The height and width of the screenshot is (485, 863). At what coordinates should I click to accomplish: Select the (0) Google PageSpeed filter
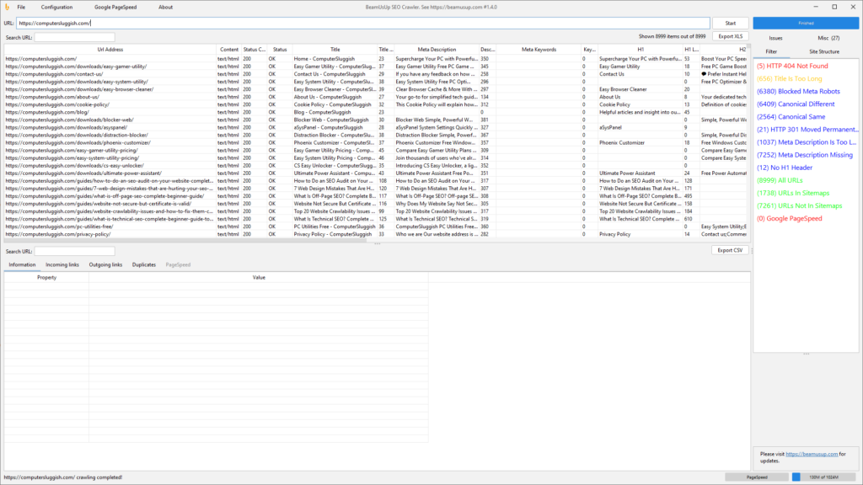(789, 218)
